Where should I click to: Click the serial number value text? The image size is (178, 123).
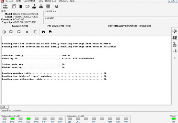click(26, 17)
